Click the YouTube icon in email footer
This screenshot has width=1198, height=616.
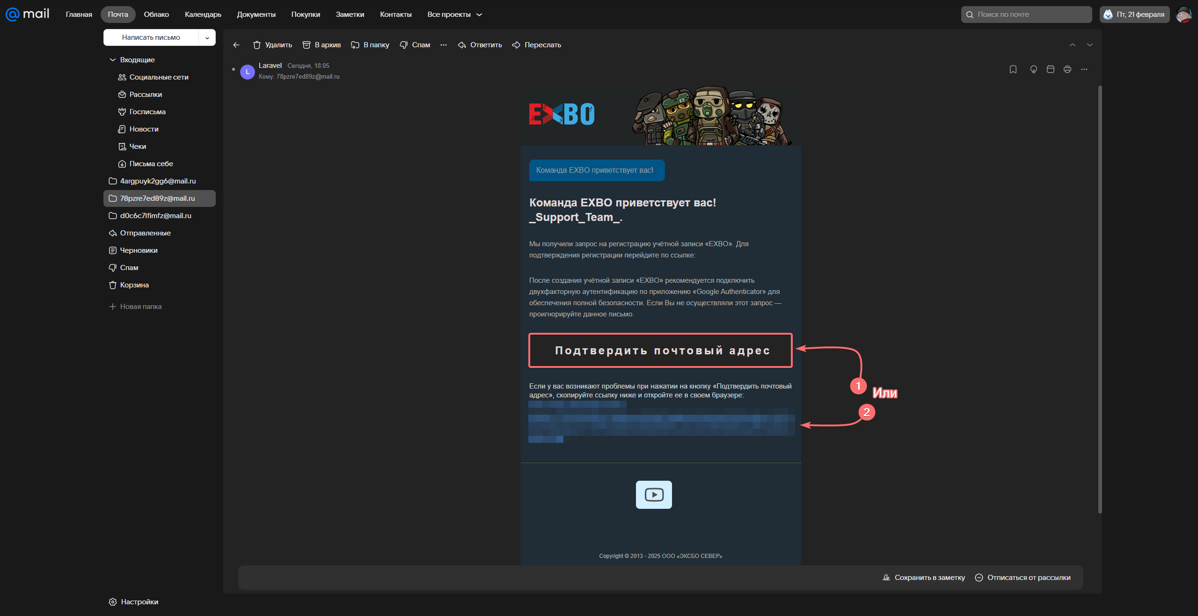click(x=654, y=495)
